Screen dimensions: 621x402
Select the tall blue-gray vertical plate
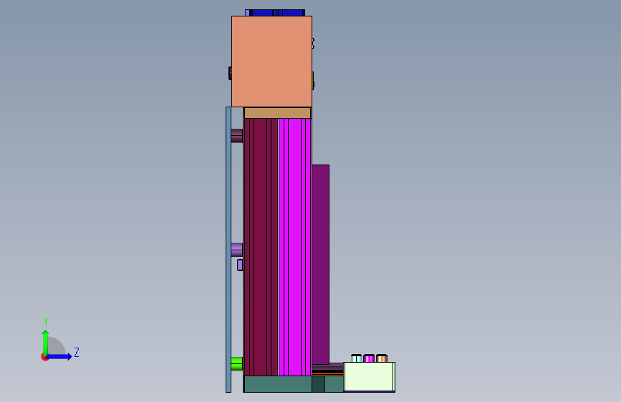tap(228, 250)
